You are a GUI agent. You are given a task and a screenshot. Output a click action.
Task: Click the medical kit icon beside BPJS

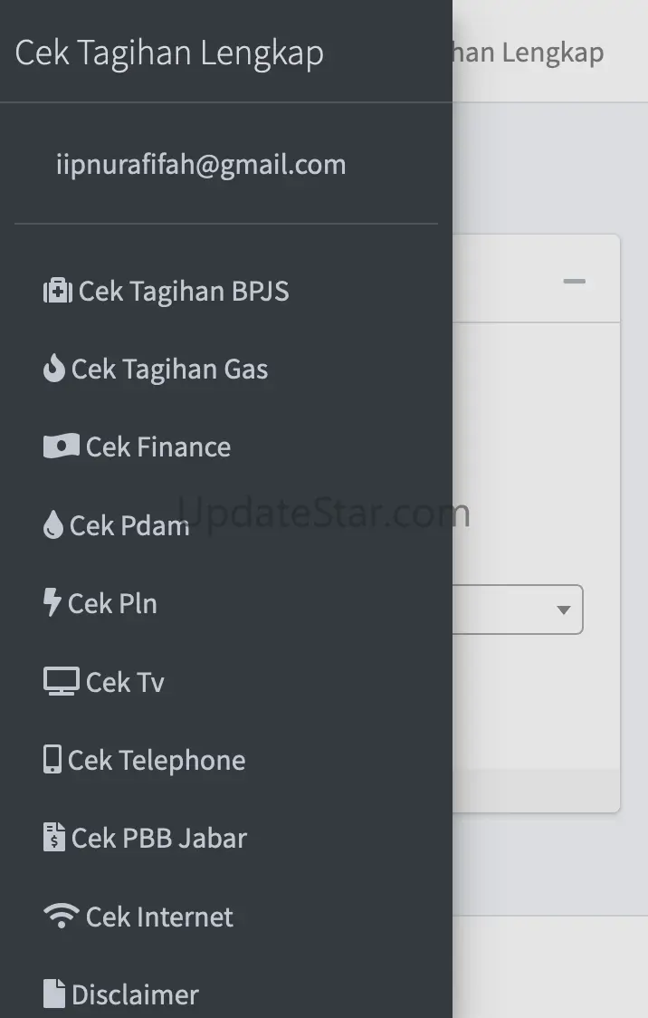(58, 292)
